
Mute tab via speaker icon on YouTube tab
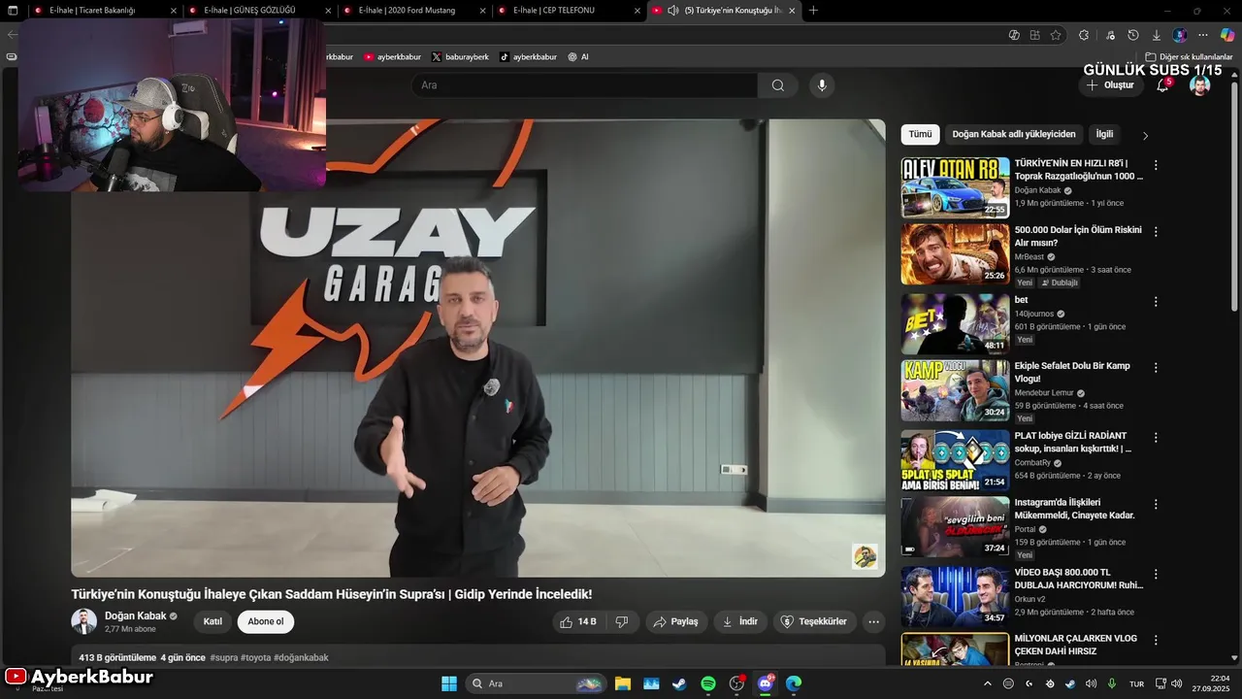coord(673,11)
